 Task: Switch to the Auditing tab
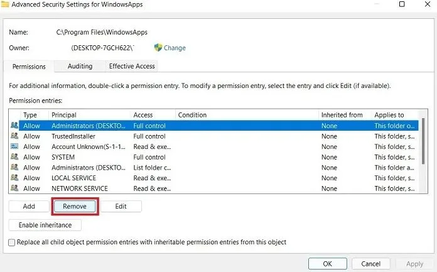tap(80, 66)
